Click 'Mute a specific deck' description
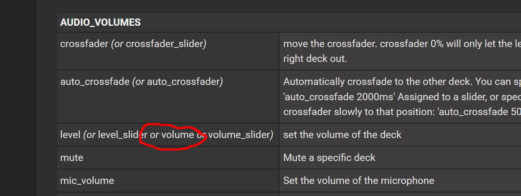The height and width of the screenshot is (196, 521). click(x=329, y=157)
